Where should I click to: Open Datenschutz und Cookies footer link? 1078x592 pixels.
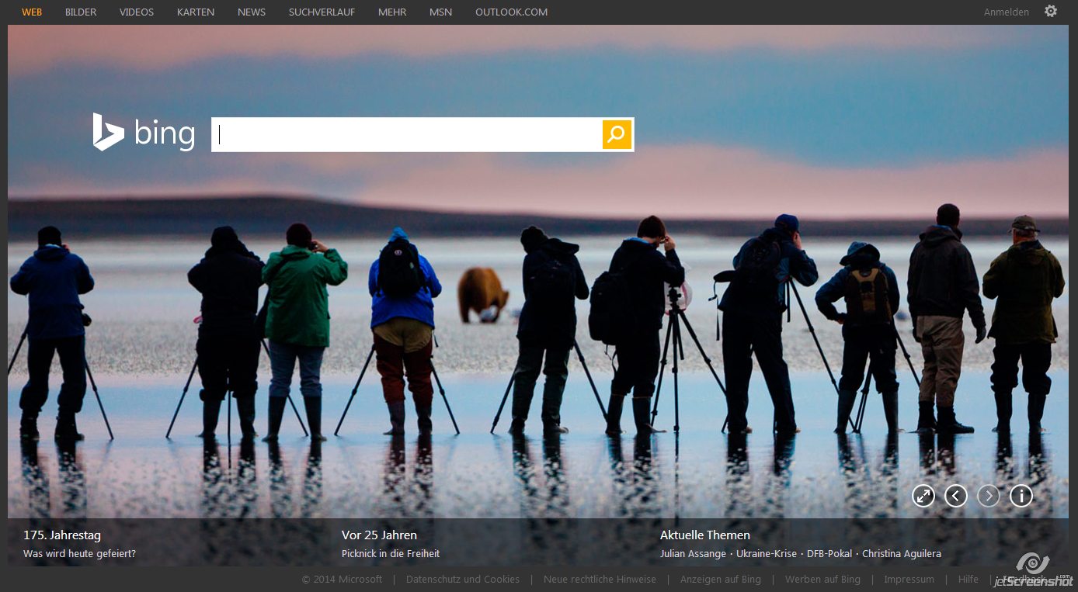tap(463, 580)
